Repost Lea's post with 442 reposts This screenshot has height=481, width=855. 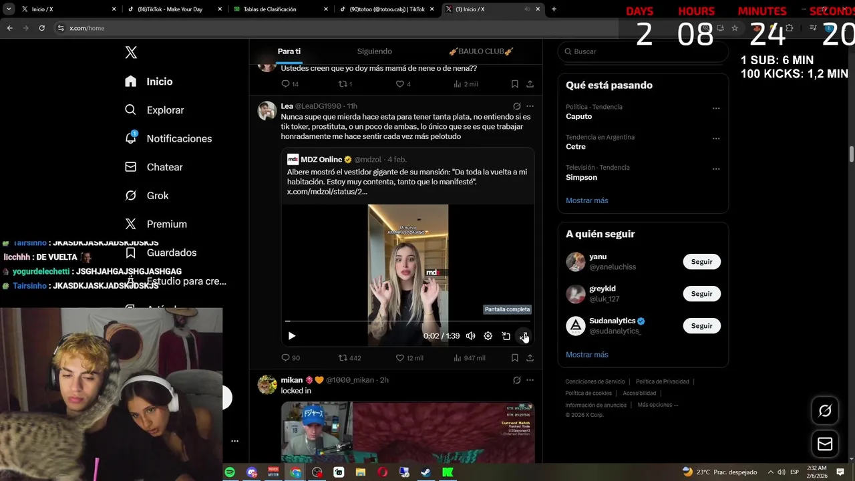(x=350, y=358)
